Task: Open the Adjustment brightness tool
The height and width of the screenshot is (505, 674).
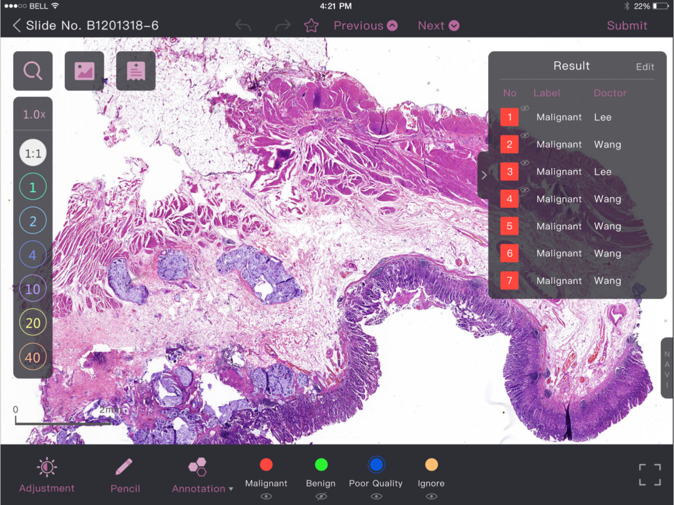Action: [47, 474]
